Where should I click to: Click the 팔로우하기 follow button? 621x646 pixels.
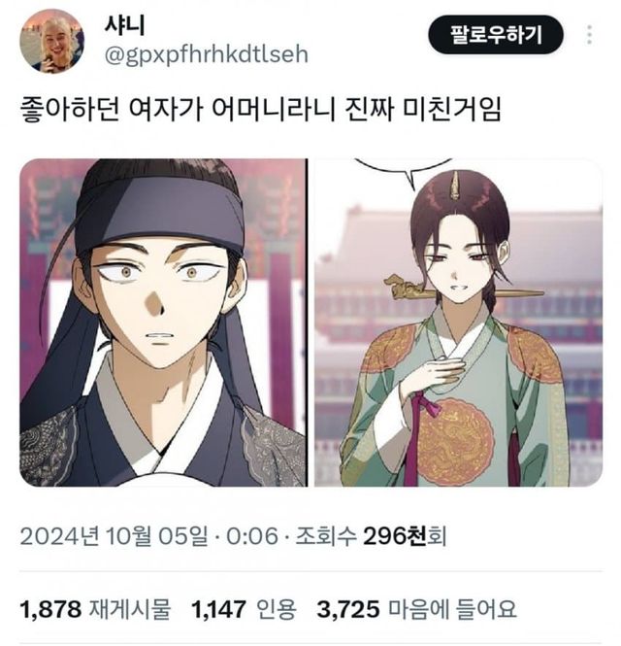point(496,35)
